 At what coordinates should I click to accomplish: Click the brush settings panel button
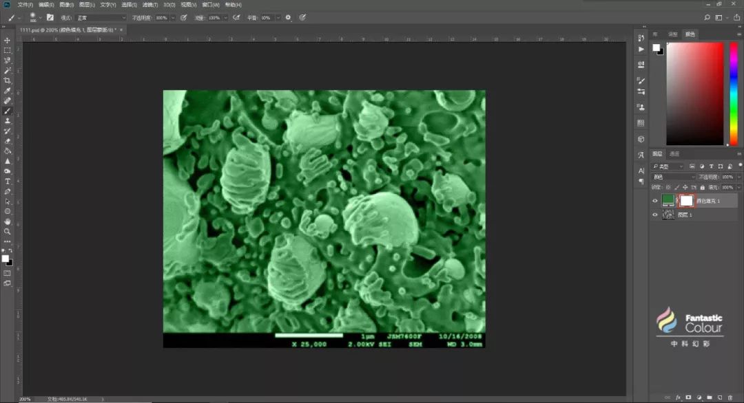pos(50,18)
